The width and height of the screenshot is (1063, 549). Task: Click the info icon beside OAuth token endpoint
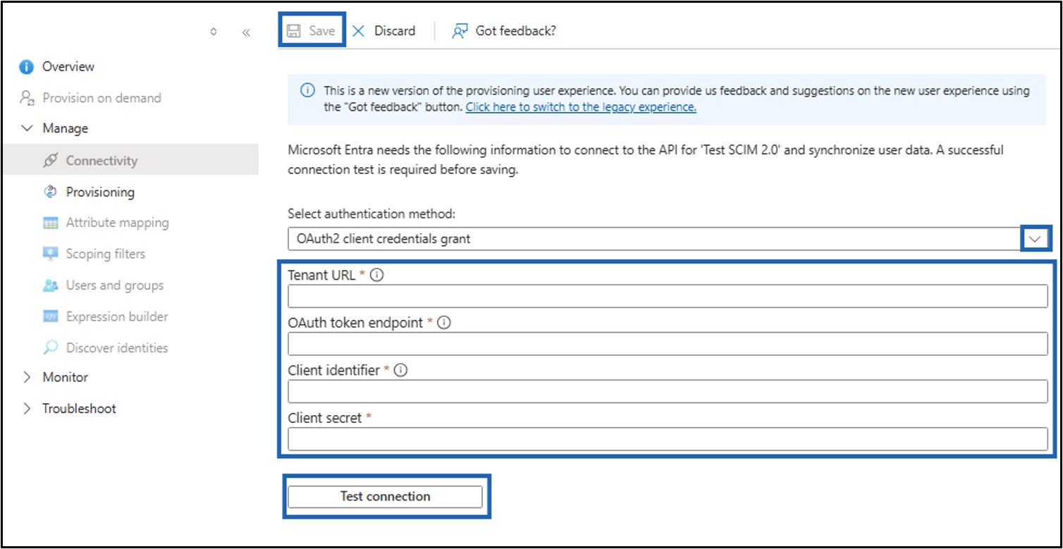[x=444, y=323]
